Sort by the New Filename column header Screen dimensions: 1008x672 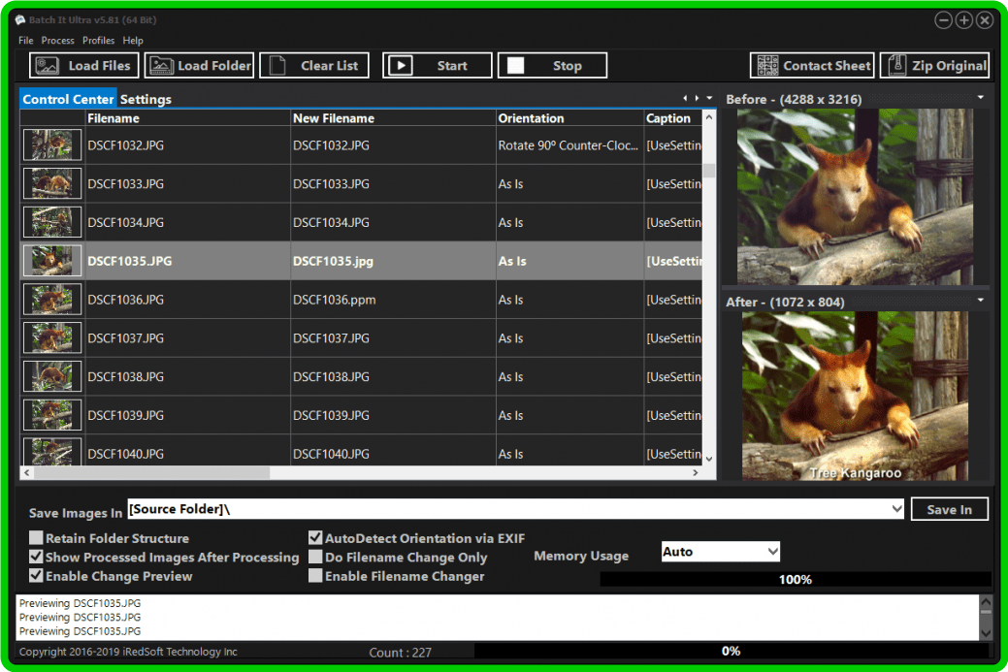pyautogui.click(x=393, y=118)
